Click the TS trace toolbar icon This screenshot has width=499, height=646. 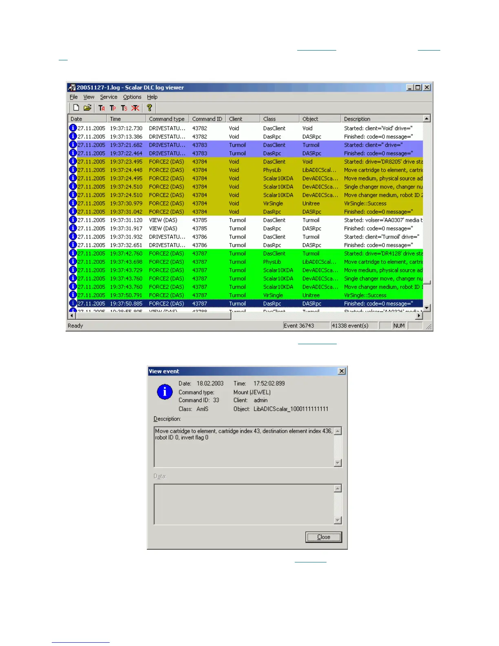point(124,108)
